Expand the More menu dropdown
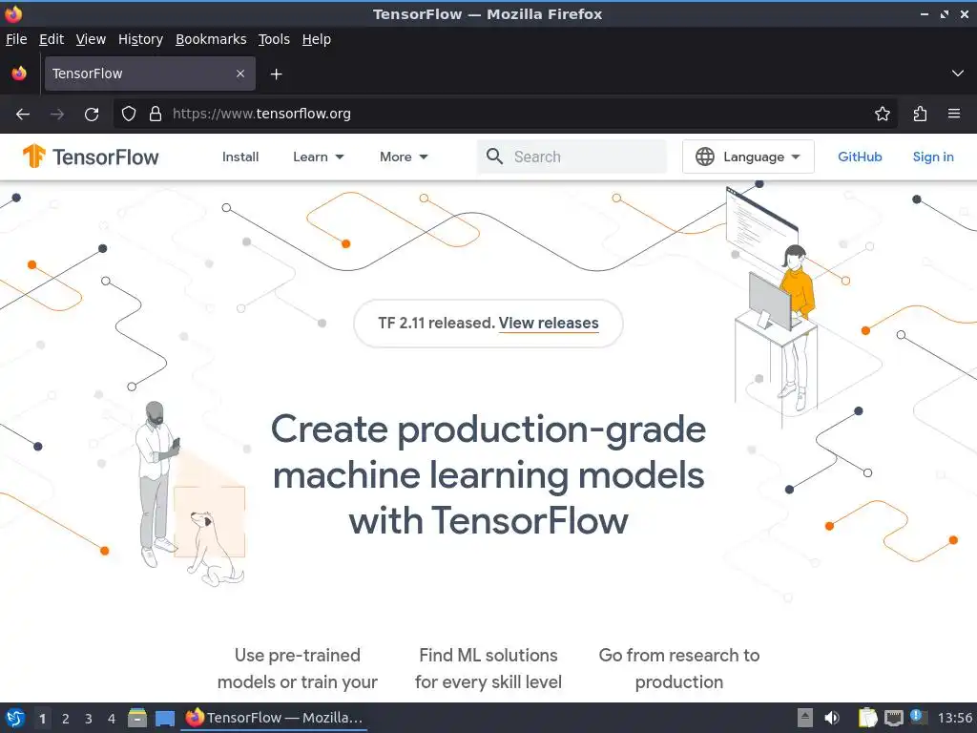Viewport: 977px width, 733px height. pyautogui.click(x=404, y=157)
